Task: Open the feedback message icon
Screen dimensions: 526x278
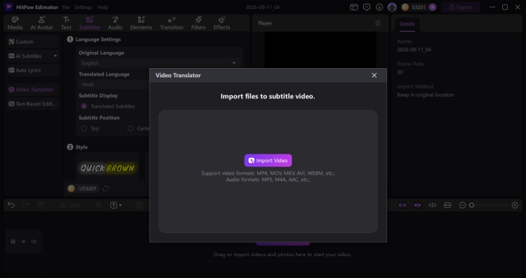Action: [367, 7]
